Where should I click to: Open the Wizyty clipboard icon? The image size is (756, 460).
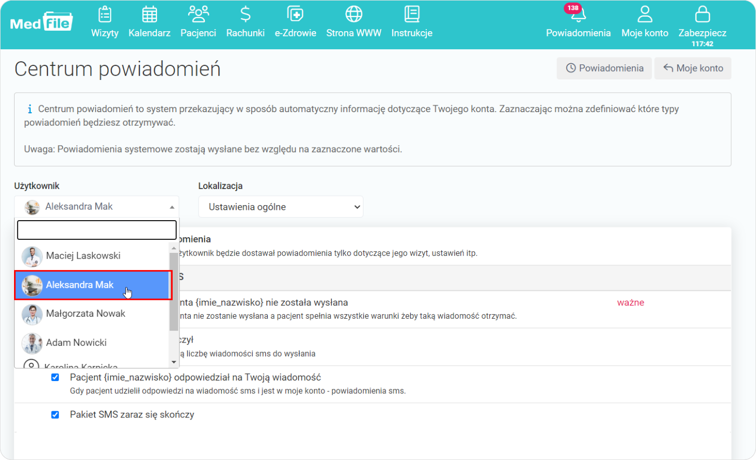(x=105, y=14)
